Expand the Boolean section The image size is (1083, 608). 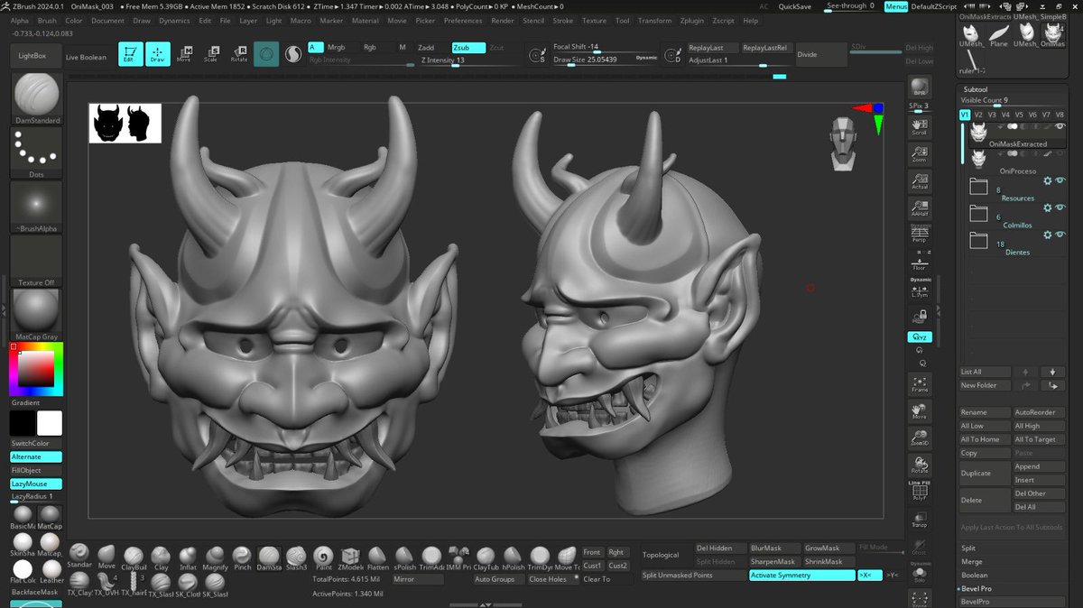975,575
